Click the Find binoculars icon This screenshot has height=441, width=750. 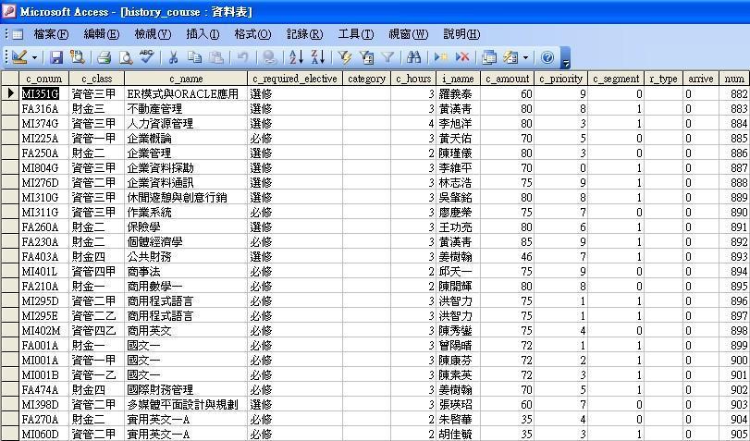414,57
